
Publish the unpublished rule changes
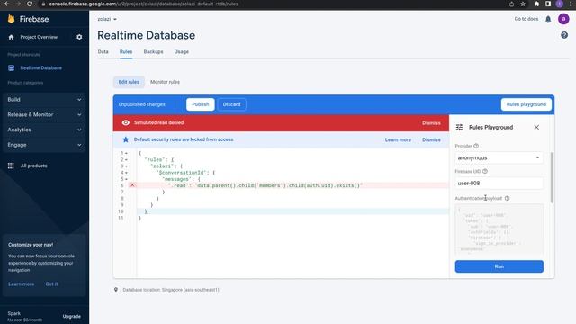coord(200,104)
